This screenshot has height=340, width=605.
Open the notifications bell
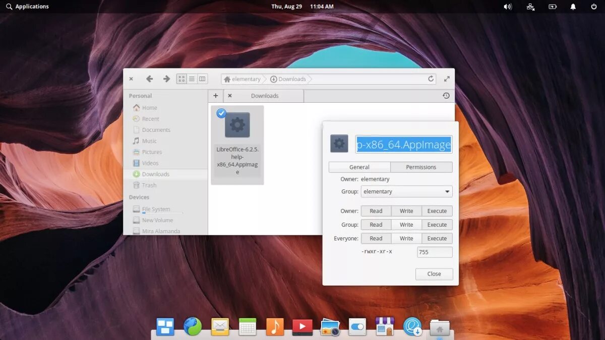(x=573, y=7)
